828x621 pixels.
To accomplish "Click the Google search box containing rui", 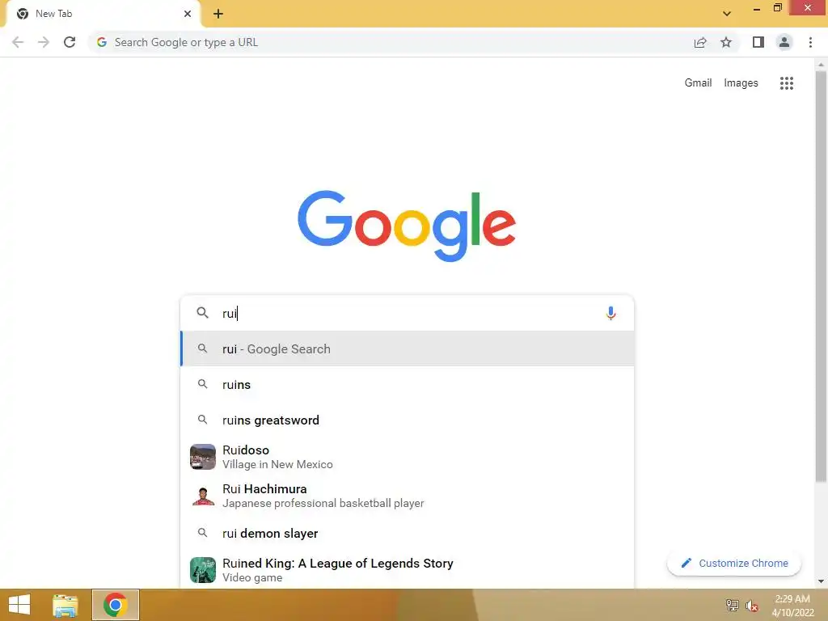I will [x=407, y=313].
